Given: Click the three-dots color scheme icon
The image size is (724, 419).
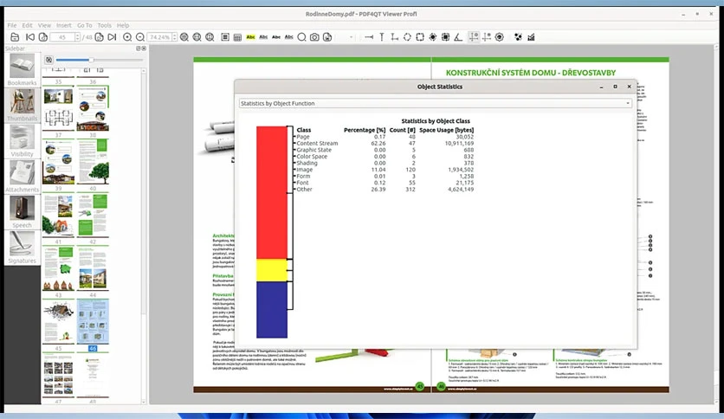Looking at the screenshot, I should coord(518,37).
